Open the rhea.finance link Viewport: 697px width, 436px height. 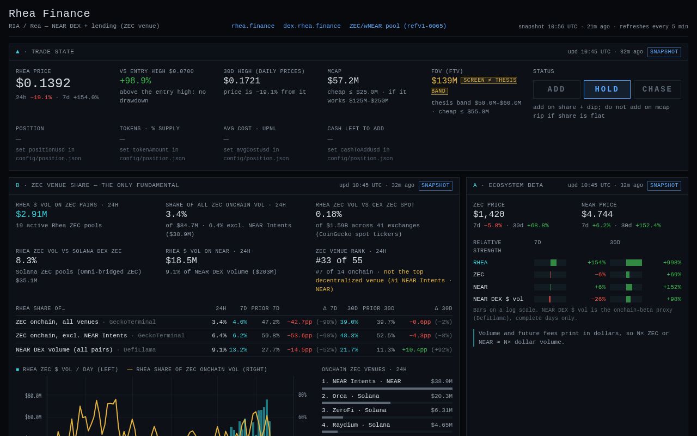coord(253,26)
